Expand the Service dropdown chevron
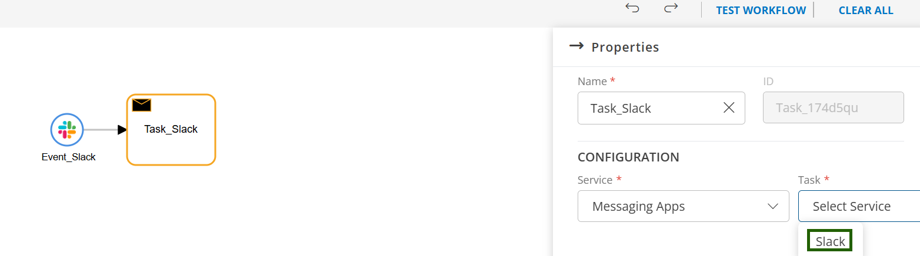Viewport: 920px width, 256px height. (x=773, y=207)
